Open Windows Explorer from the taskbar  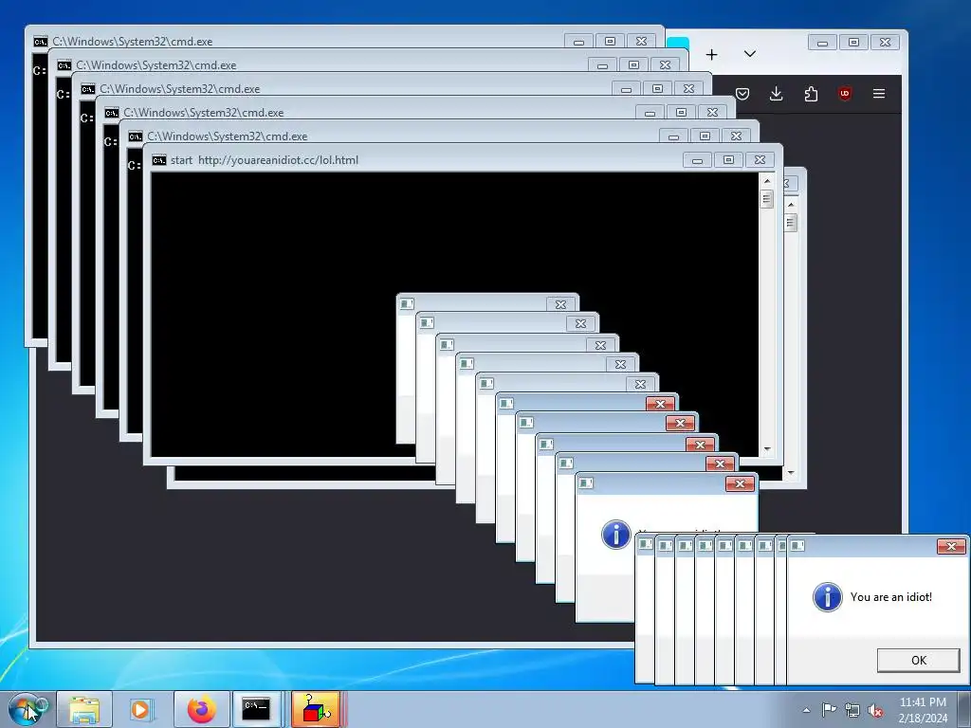pos(84,709)
